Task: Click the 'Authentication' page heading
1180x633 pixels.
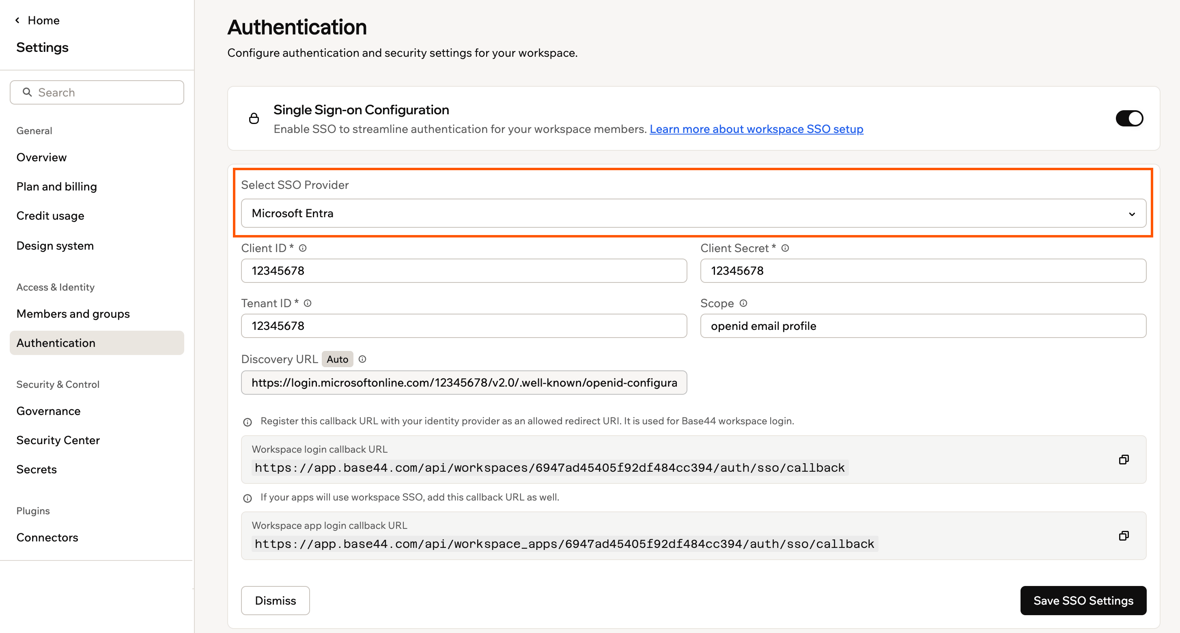Action: point(297,27)
